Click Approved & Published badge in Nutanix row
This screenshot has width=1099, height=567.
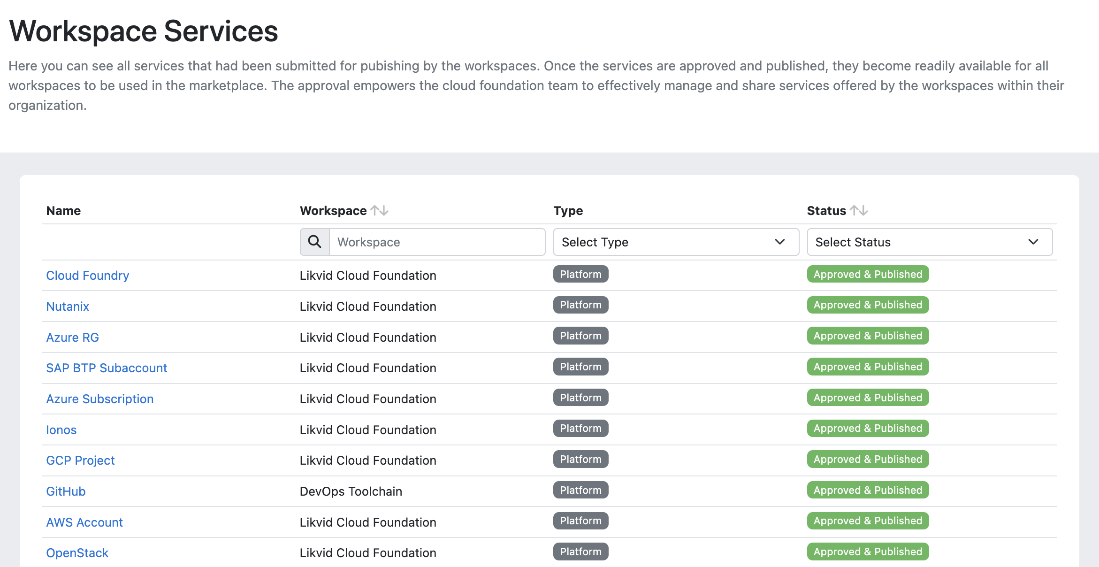pyautogui.click(x=868, y=305)
